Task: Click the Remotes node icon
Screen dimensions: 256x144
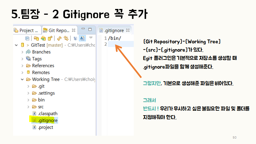Action: tap(28, 72)
